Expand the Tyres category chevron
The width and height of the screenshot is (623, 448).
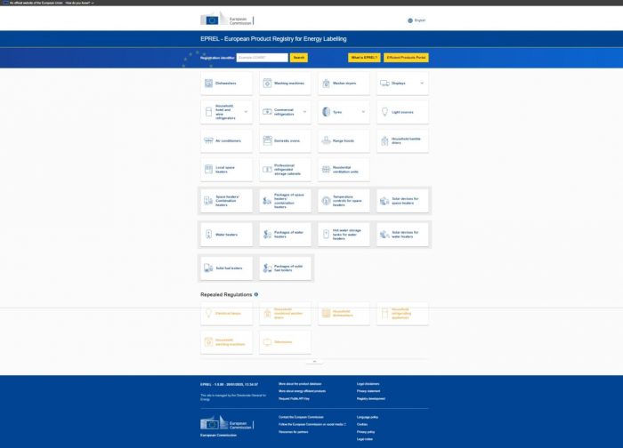click(363, 112)
